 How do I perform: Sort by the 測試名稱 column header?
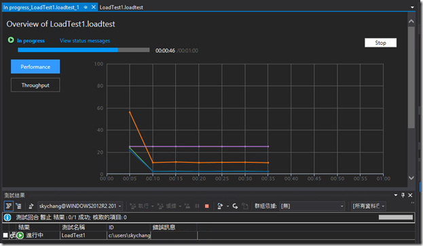tap(83, 227)
